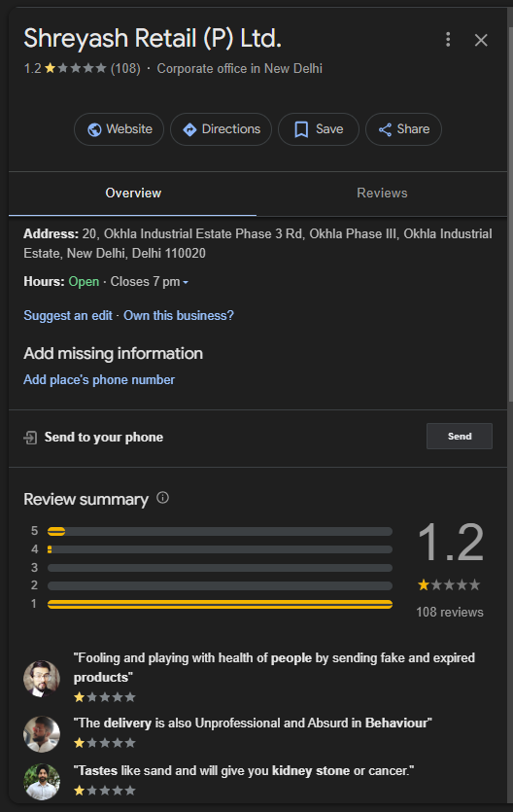513x812 pixels.
Task: Open the (108) review count link
Action: (x=125, y=68)
